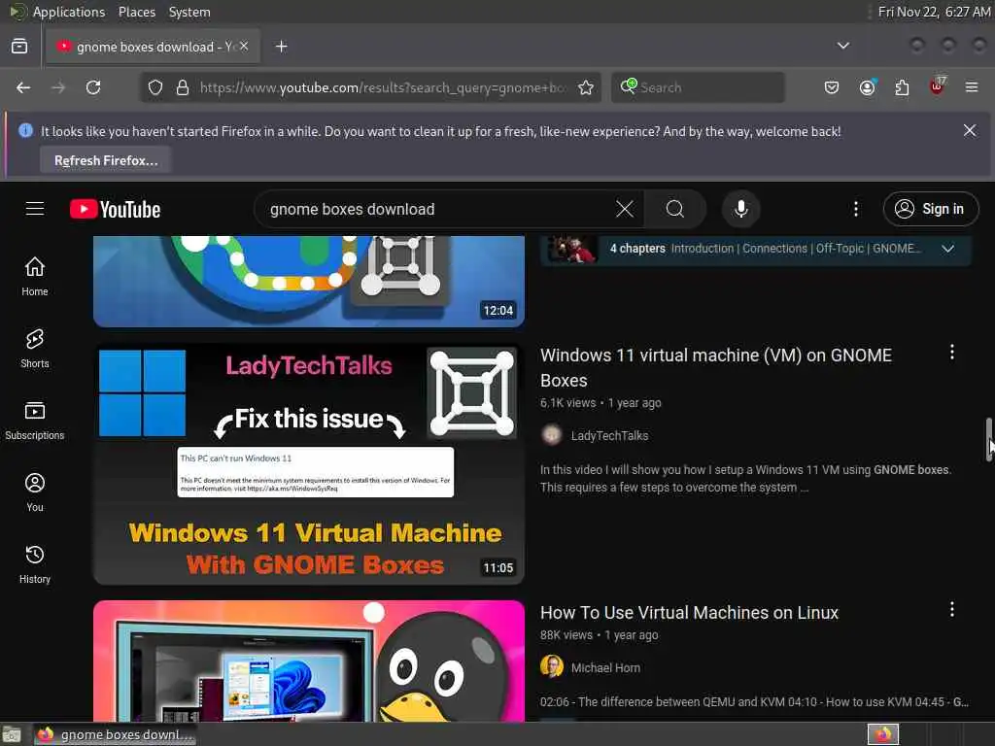Click the 6.1K views text

pos(567,403)
